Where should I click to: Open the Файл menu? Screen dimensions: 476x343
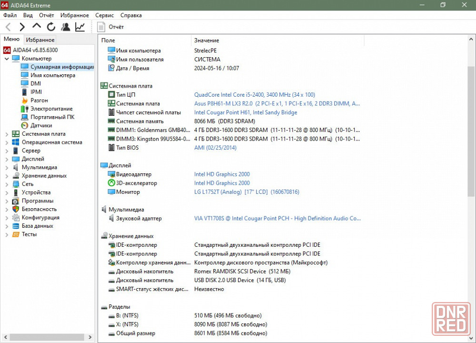pyautogui.click(x=10, y=15)
